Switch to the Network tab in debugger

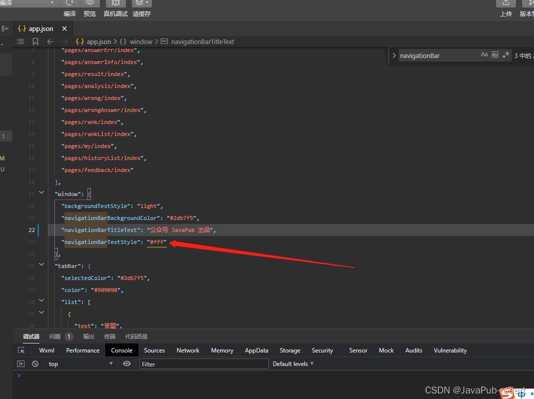click(x=188, y=350)
